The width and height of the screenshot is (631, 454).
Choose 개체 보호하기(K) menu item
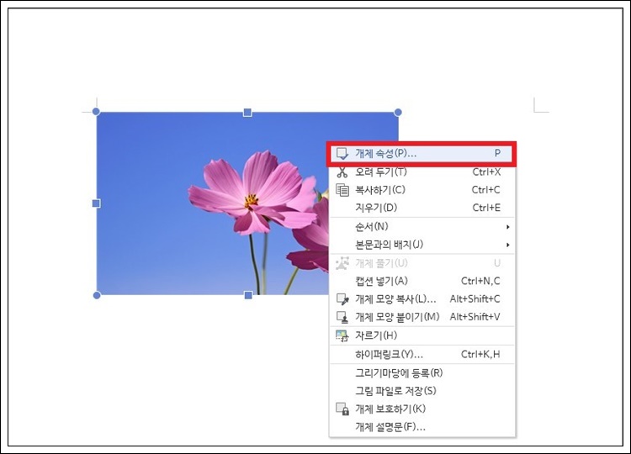pos(422,409)
